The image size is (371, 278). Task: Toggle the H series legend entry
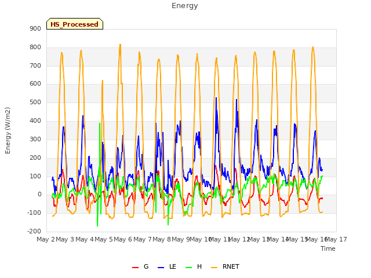coord(194,266)
